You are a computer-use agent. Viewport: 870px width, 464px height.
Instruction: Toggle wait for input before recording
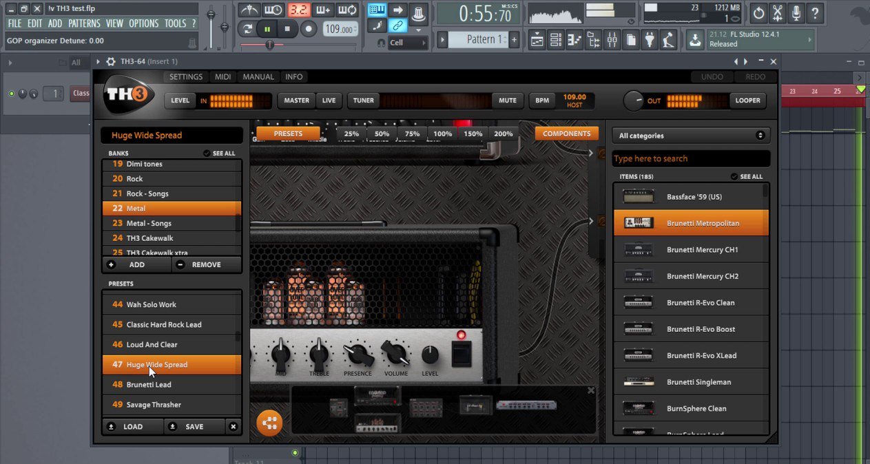(273, 10)
